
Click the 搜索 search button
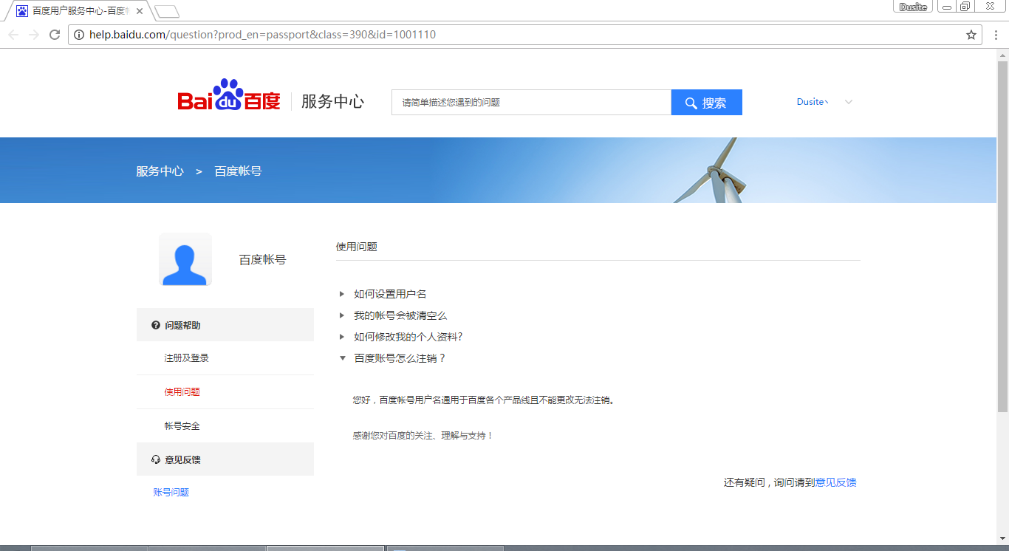tap(707, 103)
